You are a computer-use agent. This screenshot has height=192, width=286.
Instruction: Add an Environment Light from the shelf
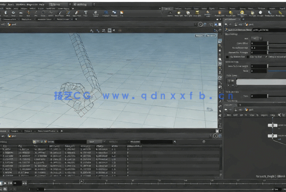pos(242,13)
